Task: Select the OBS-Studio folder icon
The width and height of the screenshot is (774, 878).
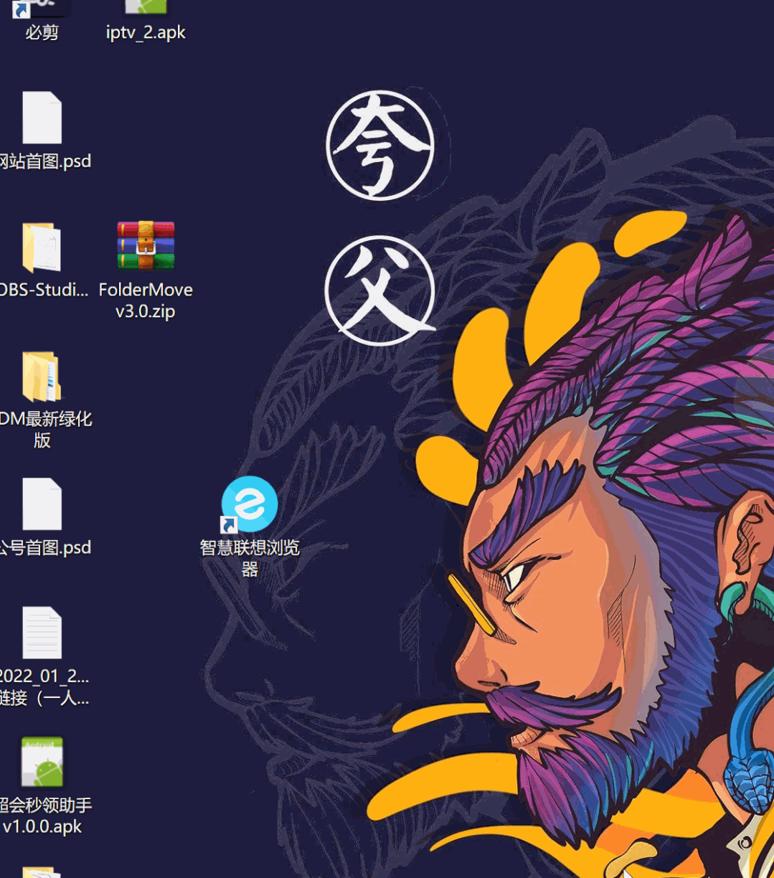Action: click(x=42, y=247)
